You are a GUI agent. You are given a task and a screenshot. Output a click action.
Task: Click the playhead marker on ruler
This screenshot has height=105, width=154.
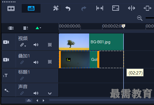(123, 26)
